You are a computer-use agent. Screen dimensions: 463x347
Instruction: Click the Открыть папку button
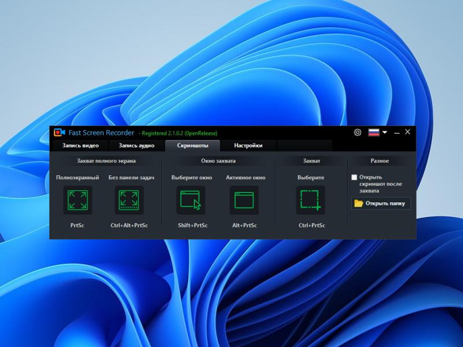point(381,204)
